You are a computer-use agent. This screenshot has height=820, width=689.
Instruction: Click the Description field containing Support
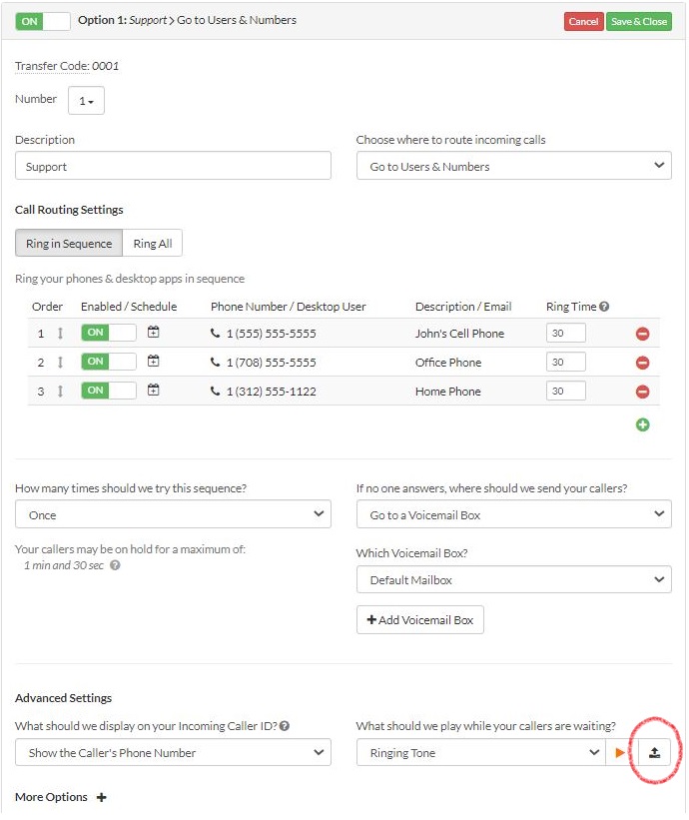coord(173,166)
